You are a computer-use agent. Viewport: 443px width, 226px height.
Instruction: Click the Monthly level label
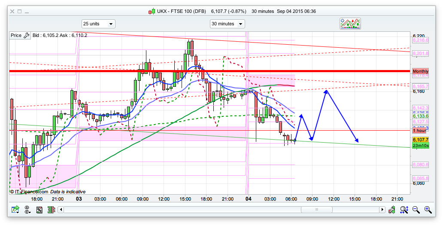coord(420,71)
